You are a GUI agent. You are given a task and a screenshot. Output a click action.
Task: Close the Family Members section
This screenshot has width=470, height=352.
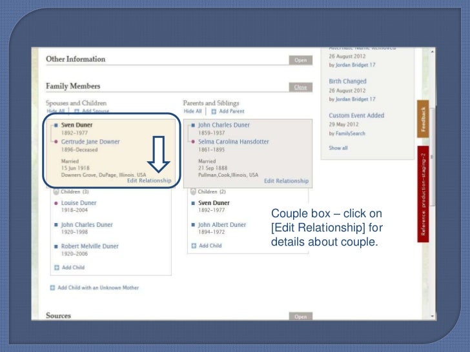point(301,87)
